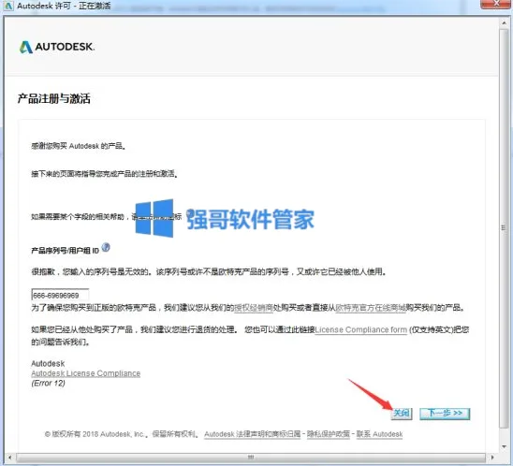The height and width of the screenshot is (466, 513).
Task: Click the vertical scrollbar thumb
Action: [505, 228]
